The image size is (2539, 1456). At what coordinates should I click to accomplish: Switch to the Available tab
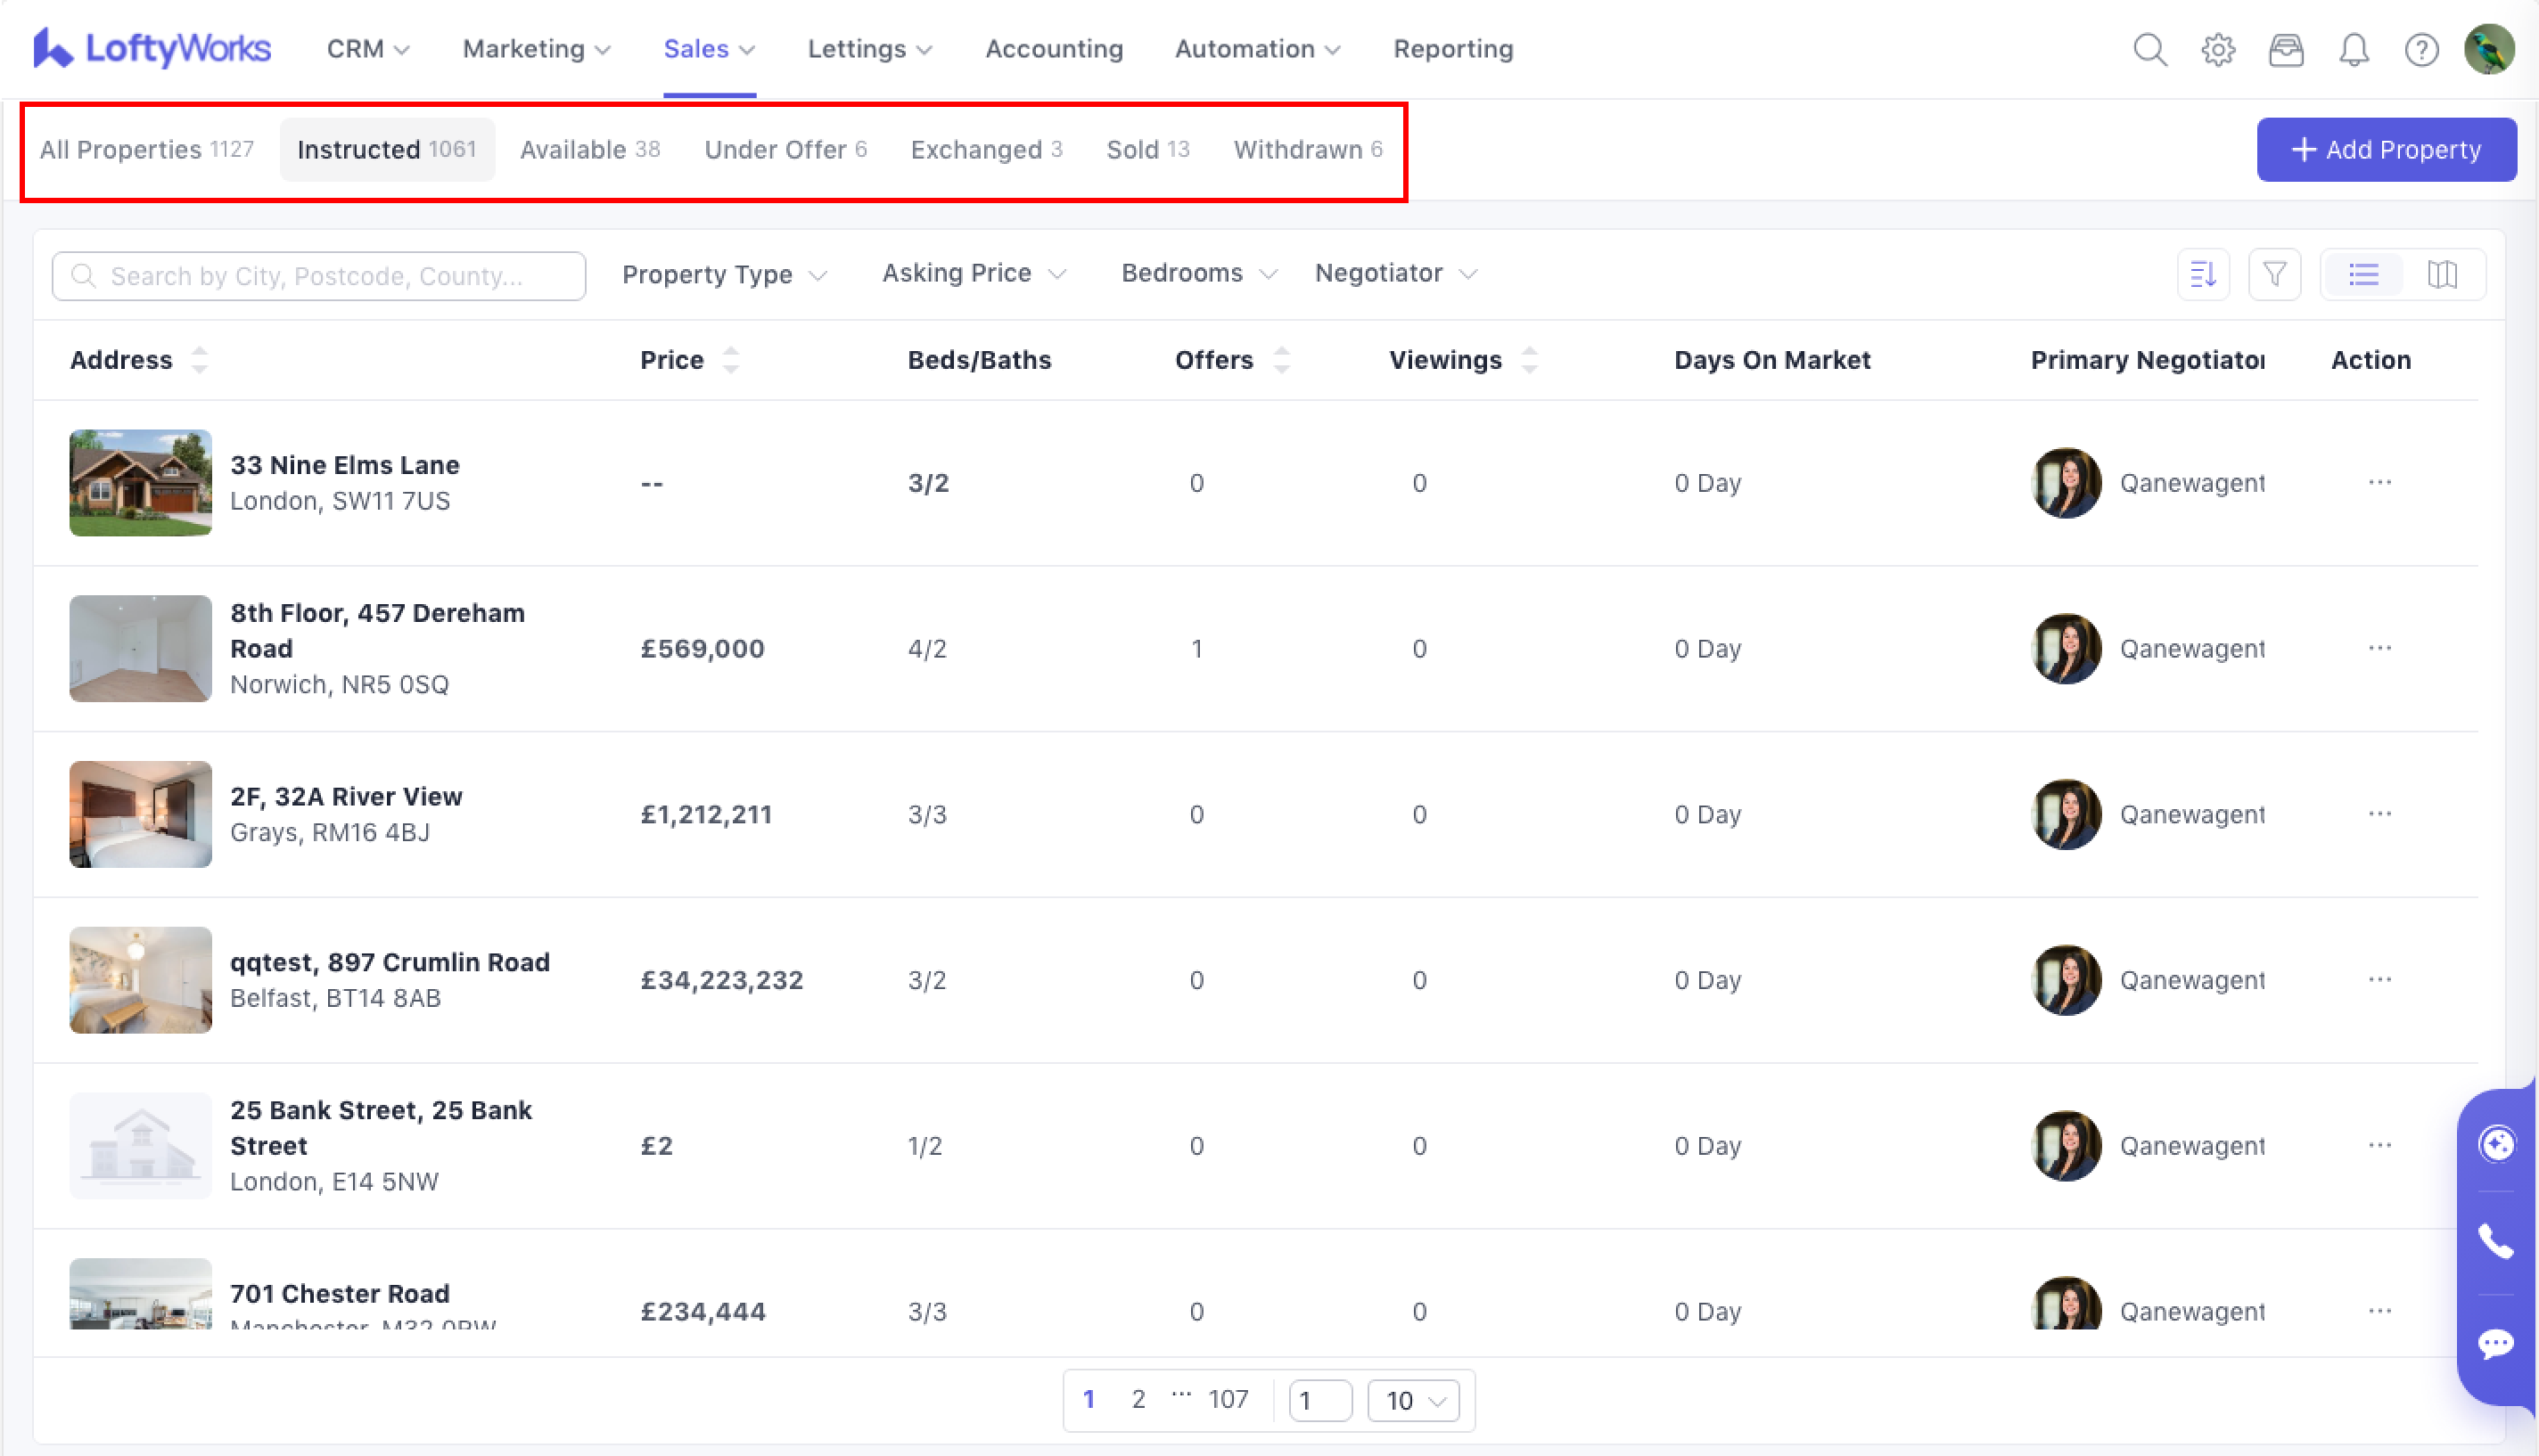589,149
